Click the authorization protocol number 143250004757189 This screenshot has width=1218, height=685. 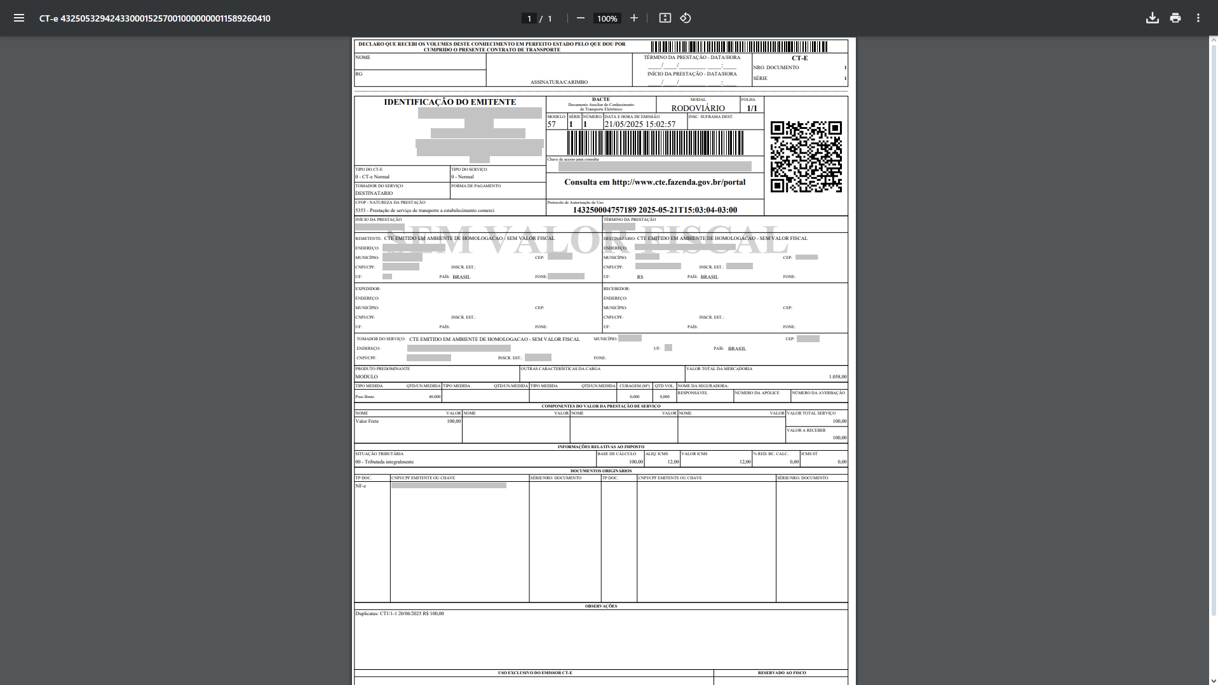pos(604,210)
